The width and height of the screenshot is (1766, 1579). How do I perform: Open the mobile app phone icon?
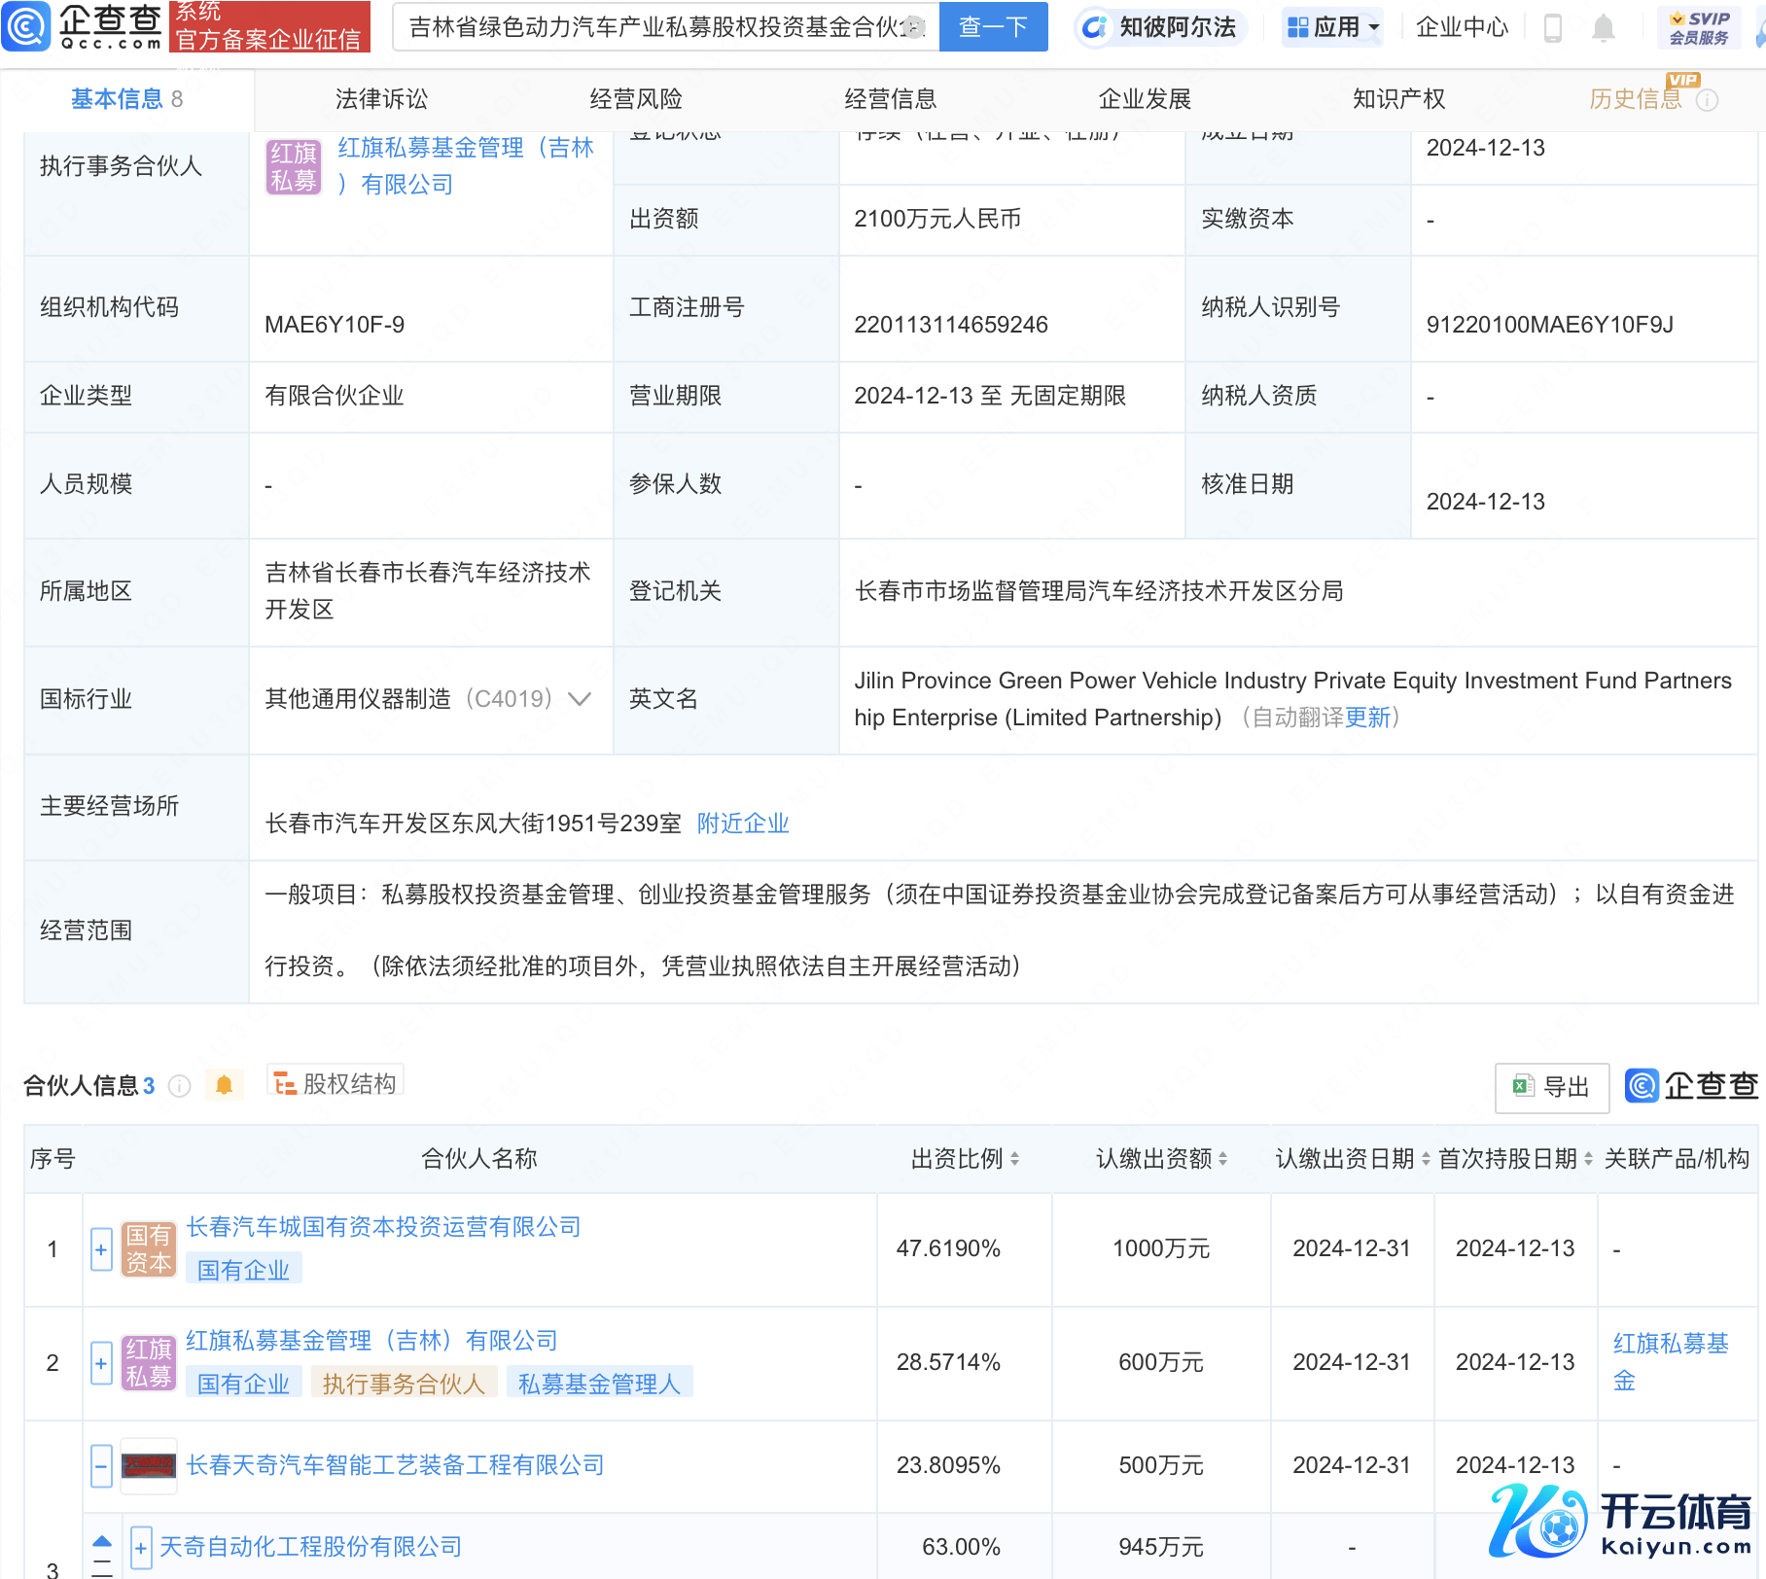[1553, 28]
